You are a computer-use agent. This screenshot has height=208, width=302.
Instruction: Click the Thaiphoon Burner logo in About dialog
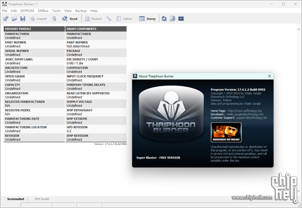(171, 114)
